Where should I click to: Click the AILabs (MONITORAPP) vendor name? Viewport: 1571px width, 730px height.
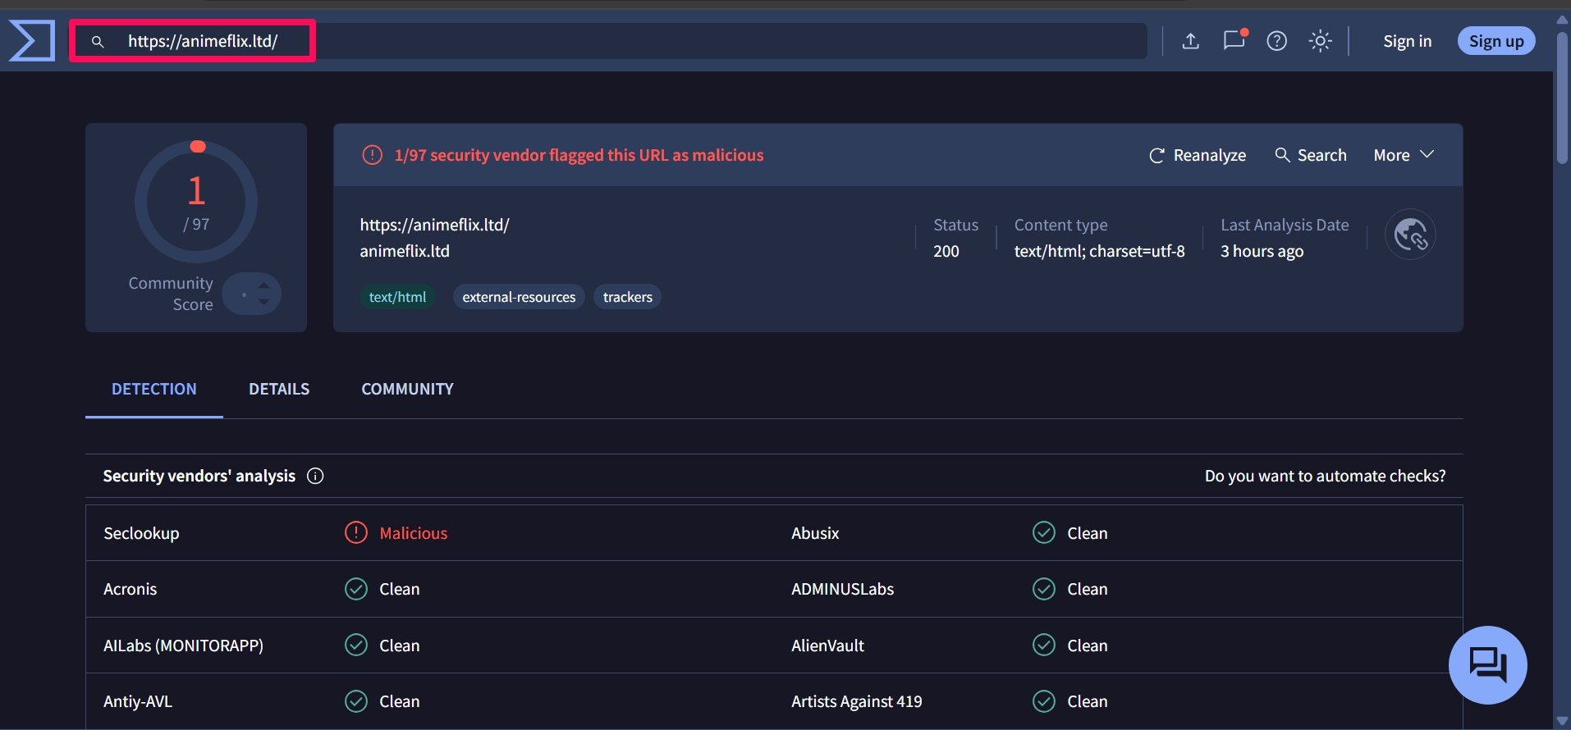point(183,646)
